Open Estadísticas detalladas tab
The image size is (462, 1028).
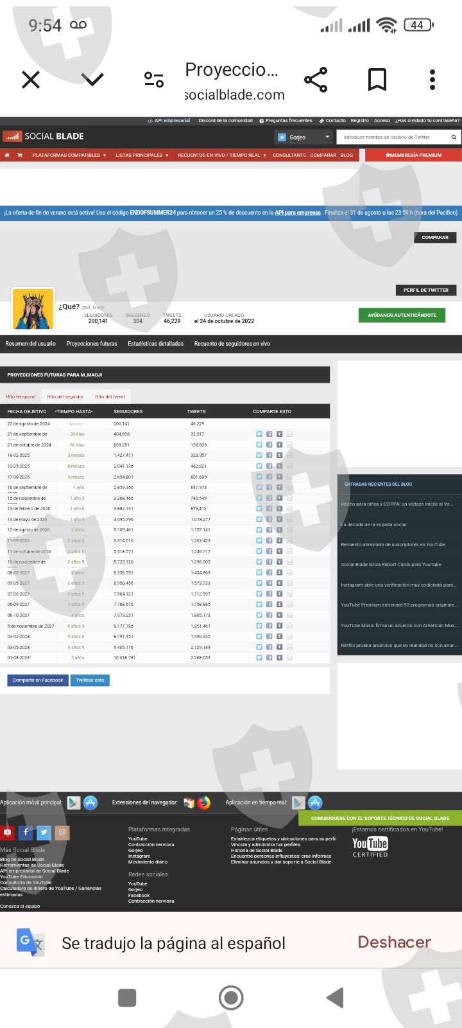[x=156, y=344]
